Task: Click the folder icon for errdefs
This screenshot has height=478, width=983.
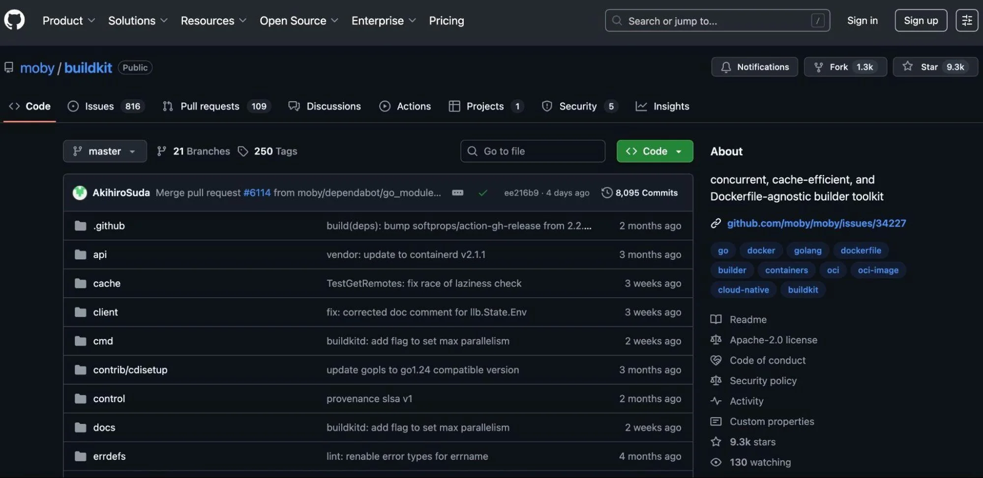Action: (80, 456)
